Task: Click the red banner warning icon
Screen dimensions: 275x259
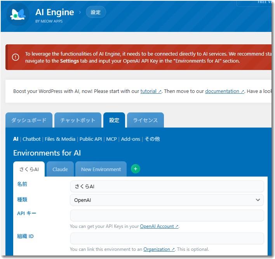Action: 16,57
